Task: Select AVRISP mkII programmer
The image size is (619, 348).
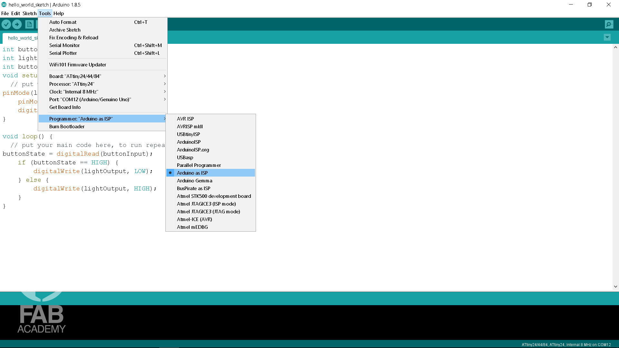Action: 211,127
